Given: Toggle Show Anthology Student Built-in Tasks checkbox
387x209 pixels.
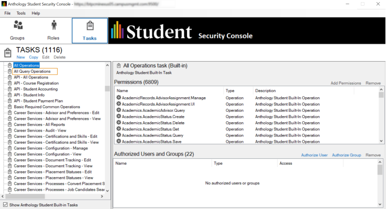Looking at the screenshot, I should tap(5, 205).
